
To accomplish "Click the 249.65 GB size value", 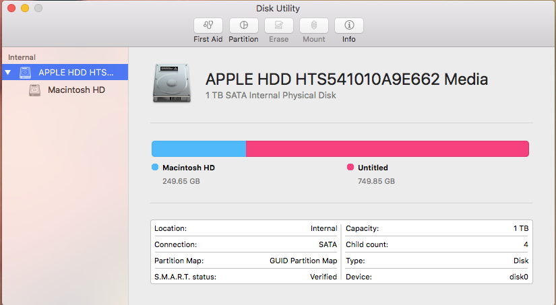I will coord(181,181).
